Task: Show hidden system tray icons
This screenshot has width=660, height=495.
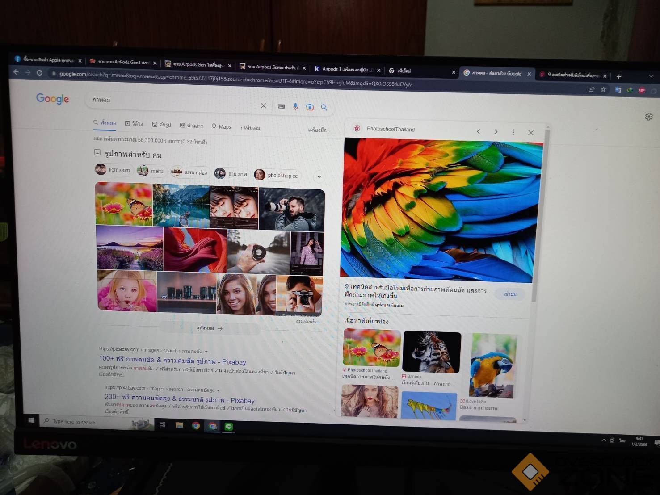Action: point(604,440)
